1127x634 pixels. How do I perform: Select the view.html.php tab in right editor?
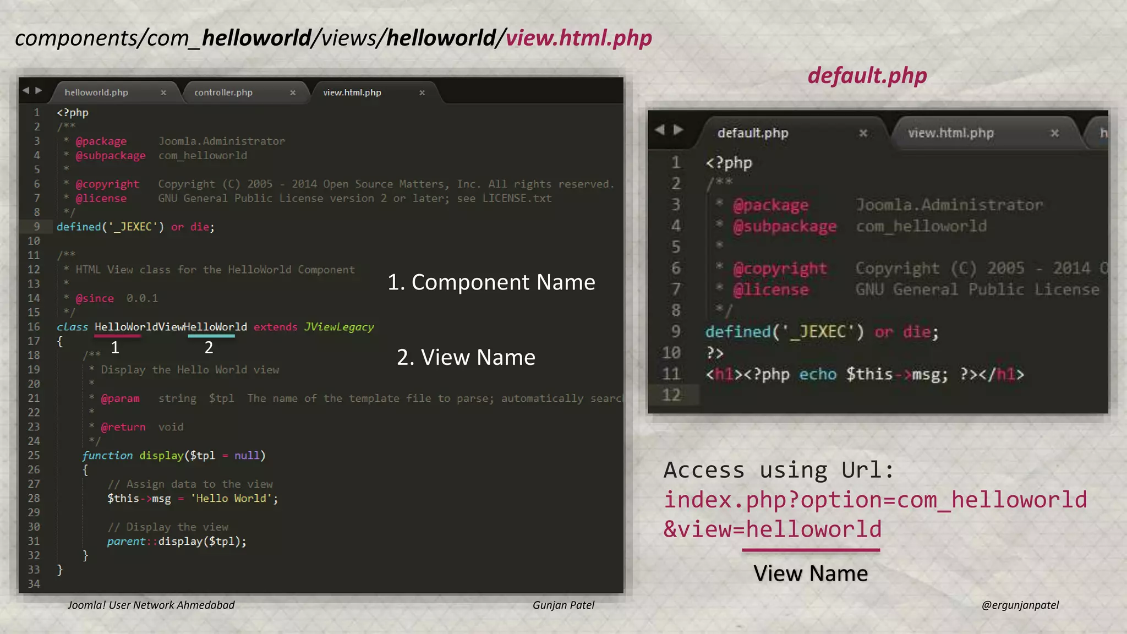click(951, 133)
